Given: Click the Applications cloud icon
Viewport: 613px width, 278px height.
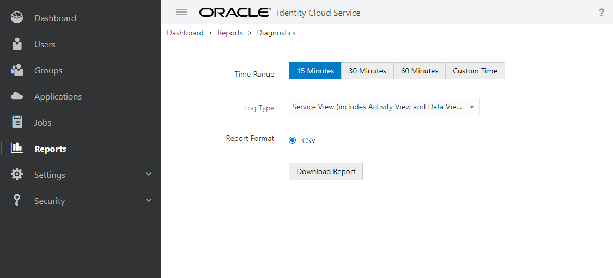Looking at the screenshot, I should click(x=17, y=96).
